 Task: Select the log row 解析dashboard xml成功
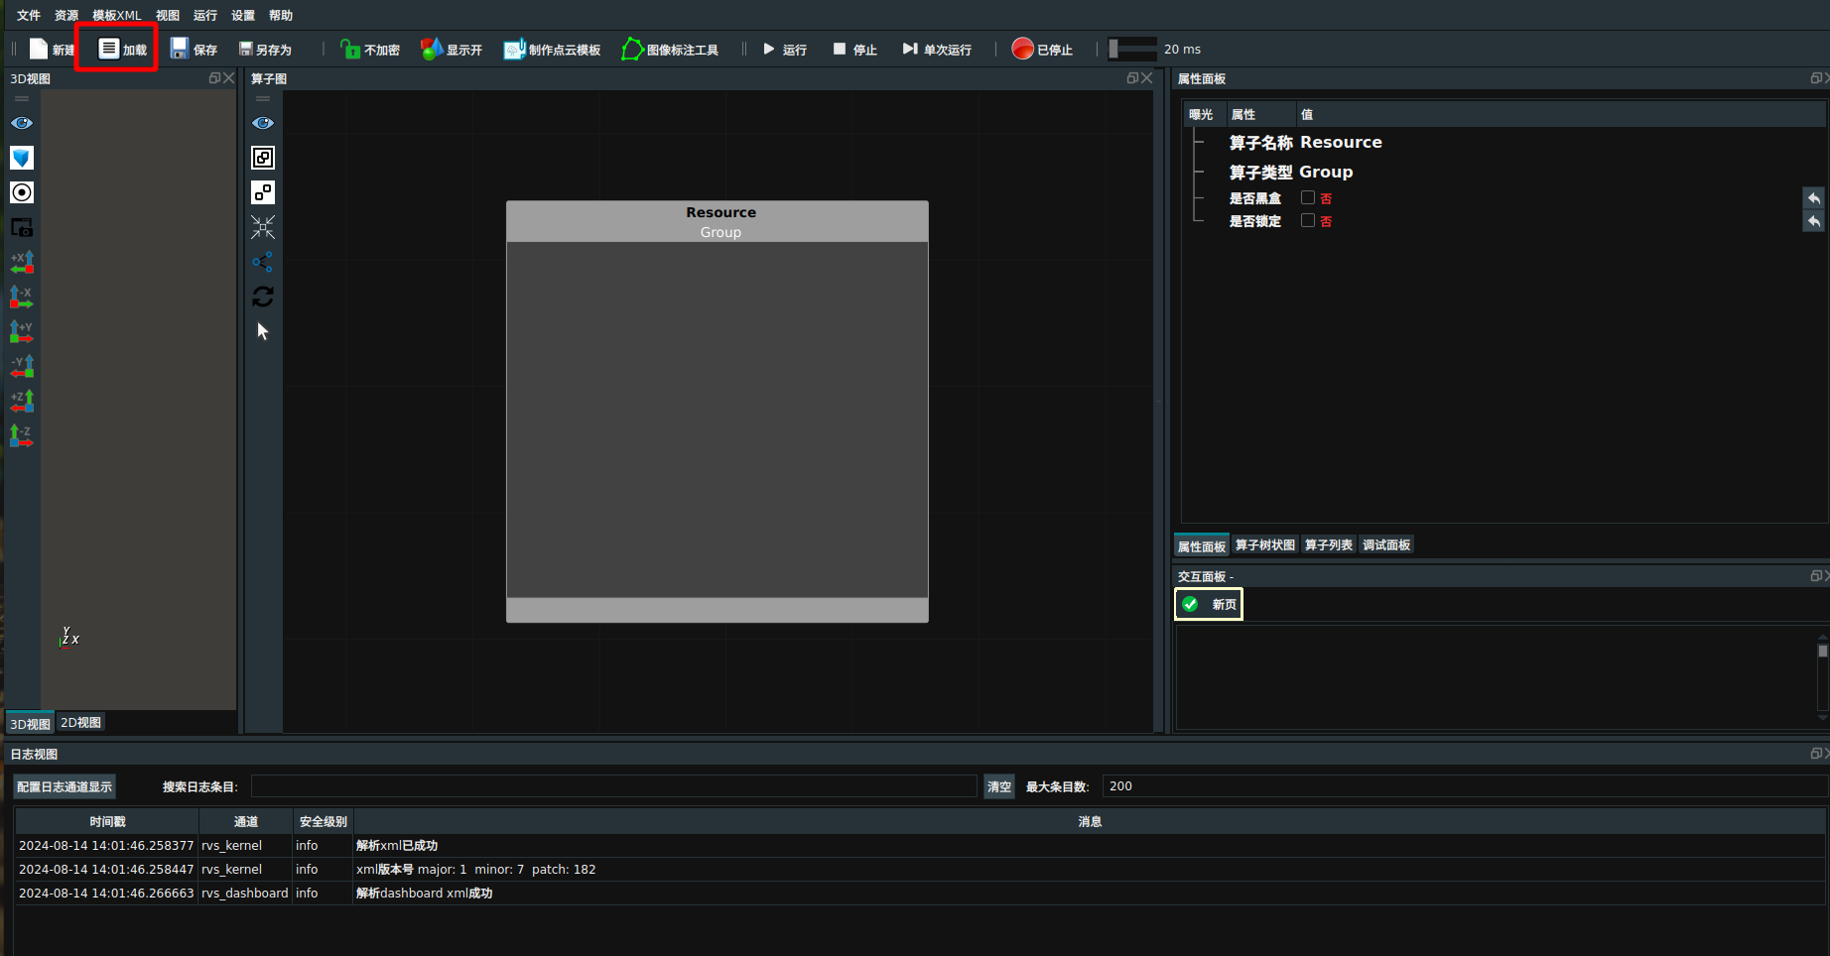pos(920,893)
